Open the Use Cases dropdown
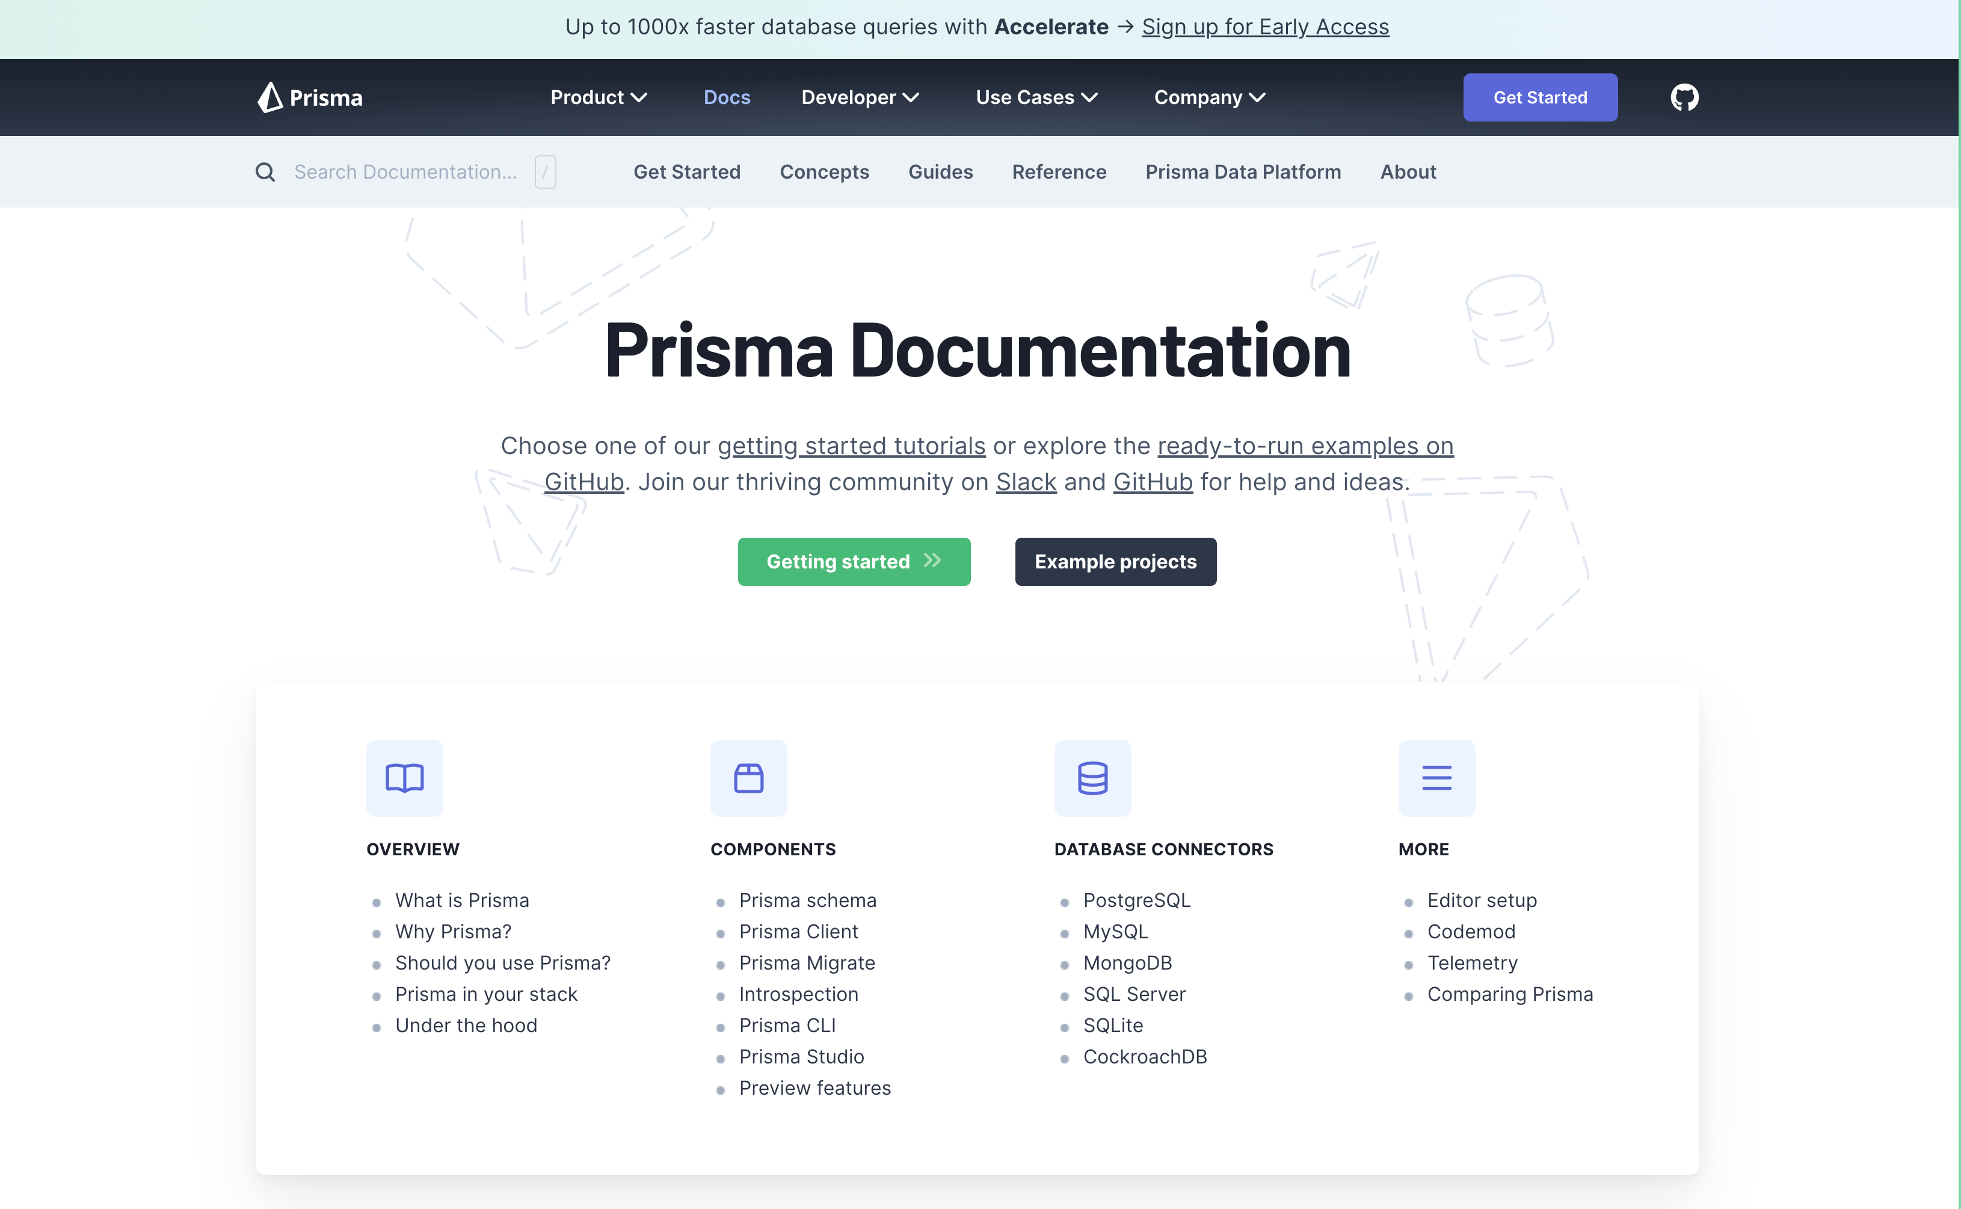This screenshot has width=1961, height=1209. coord(1037,97)
